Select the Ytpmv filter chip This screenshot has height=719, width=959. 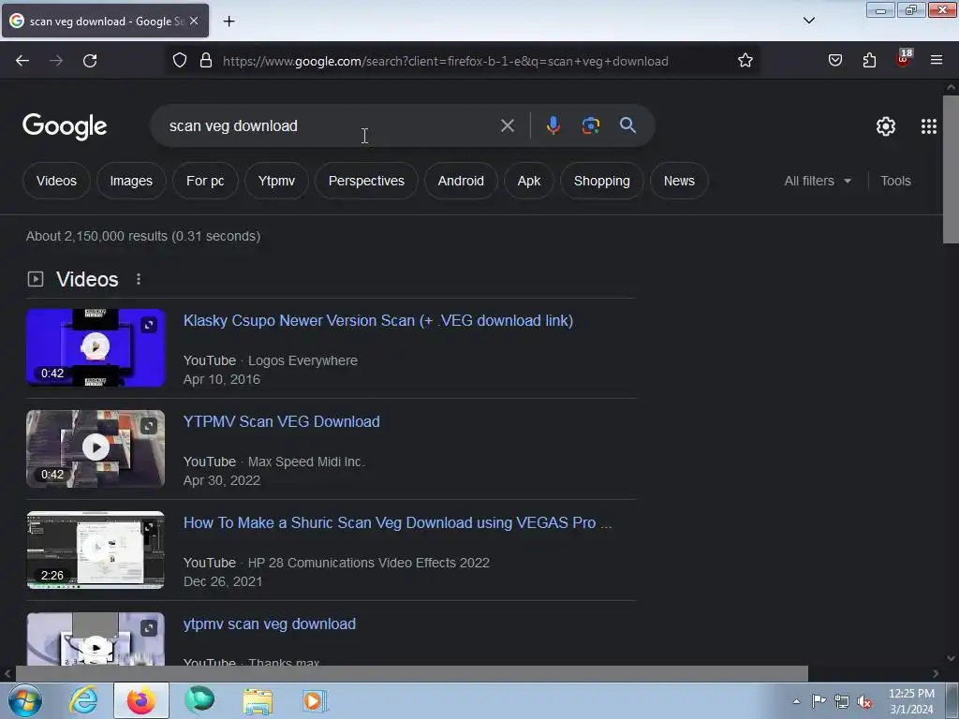[276, 181]
